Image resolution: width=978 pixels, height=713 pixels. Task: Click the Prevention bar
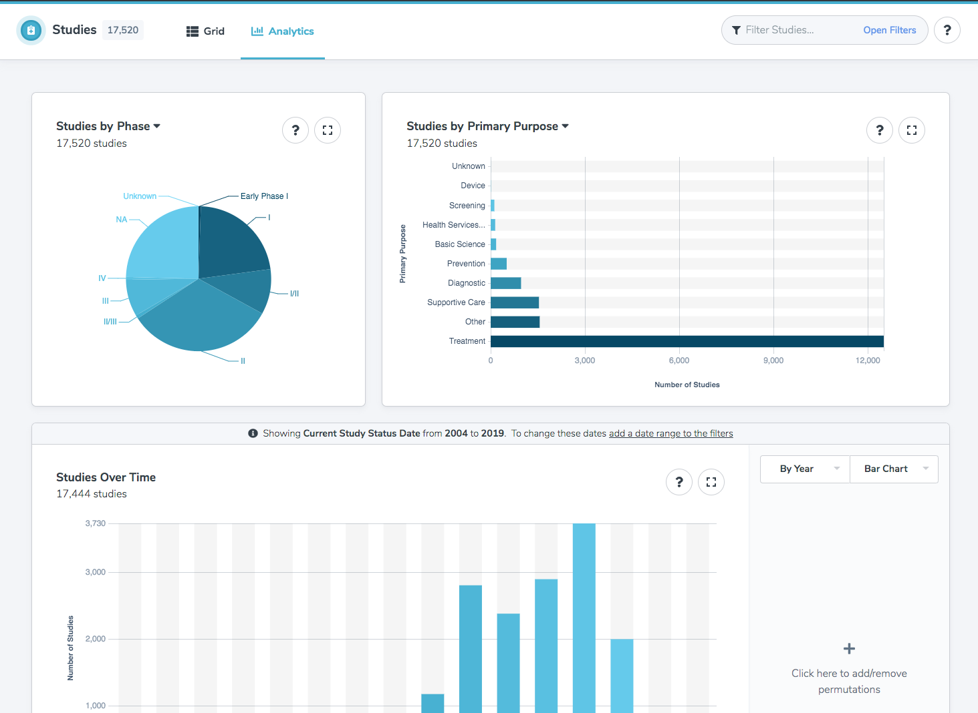coord(499,264)
